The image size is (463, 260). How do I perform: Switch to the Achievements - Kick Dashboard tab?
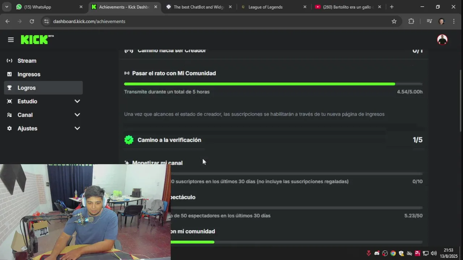124,7
